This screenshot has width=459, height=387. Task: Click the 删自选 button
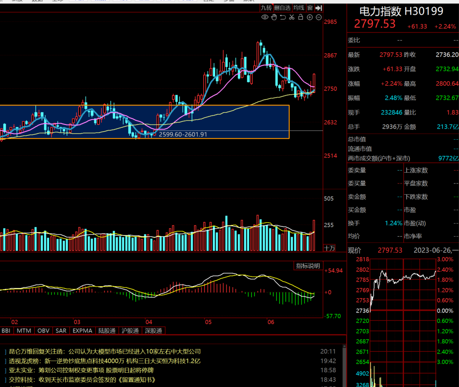[x=282, y=8]
